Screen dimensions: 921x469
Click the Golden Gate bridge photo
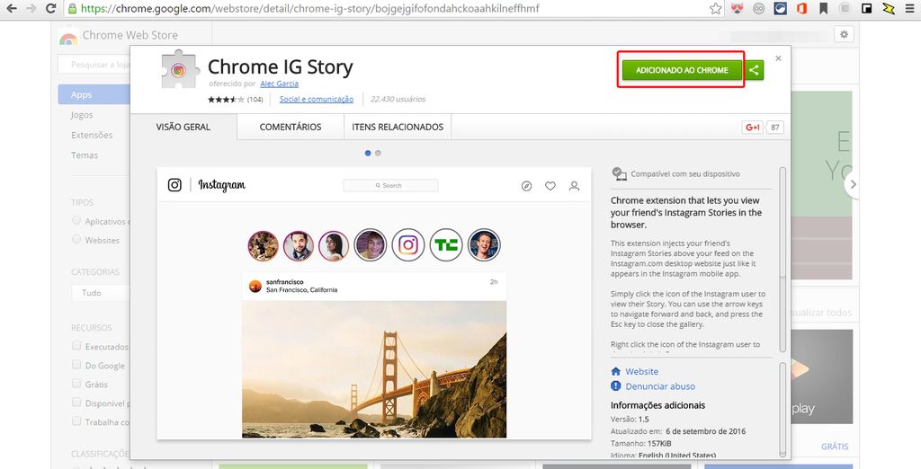[x=374, y=369]
